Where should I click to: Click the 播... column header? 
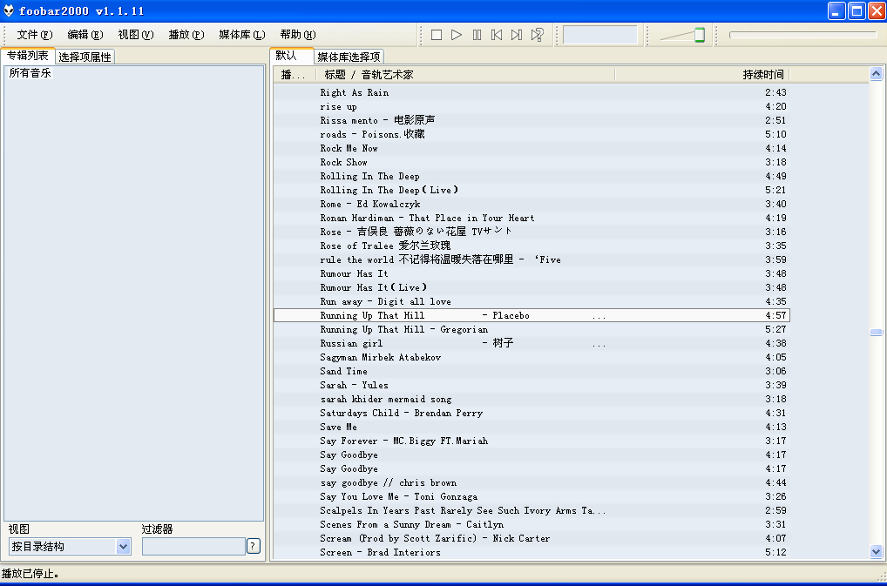295,75
